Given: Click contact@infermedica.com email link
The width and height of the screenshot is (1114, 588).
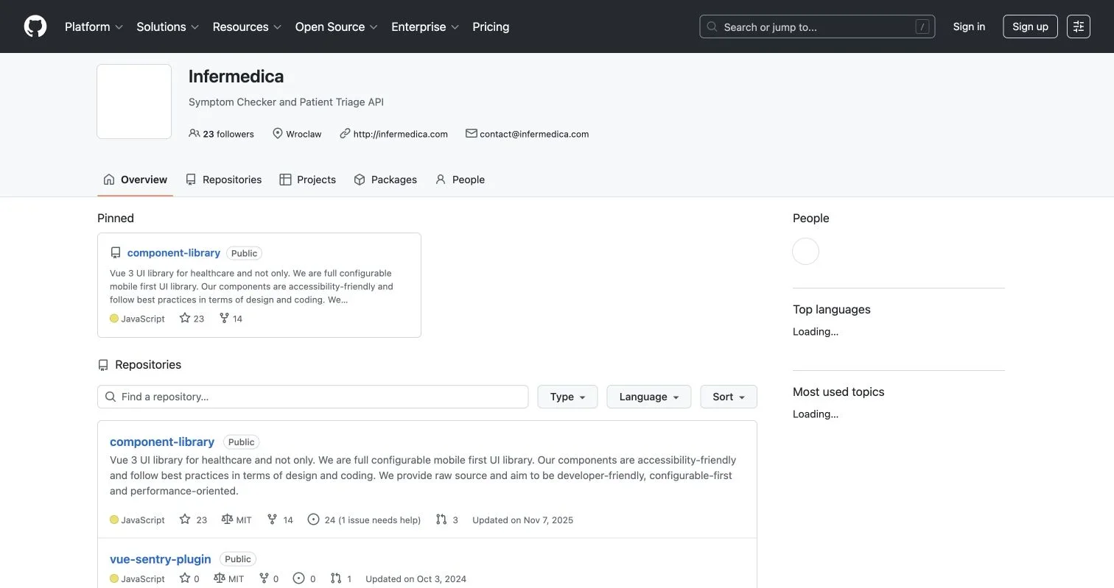Looking at the screenshot, I should point(534,134).
